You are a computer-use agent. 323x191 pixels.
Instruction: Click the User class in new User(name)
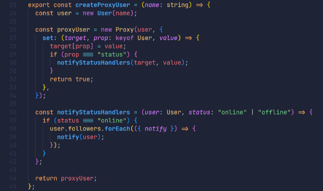(104, 13)
